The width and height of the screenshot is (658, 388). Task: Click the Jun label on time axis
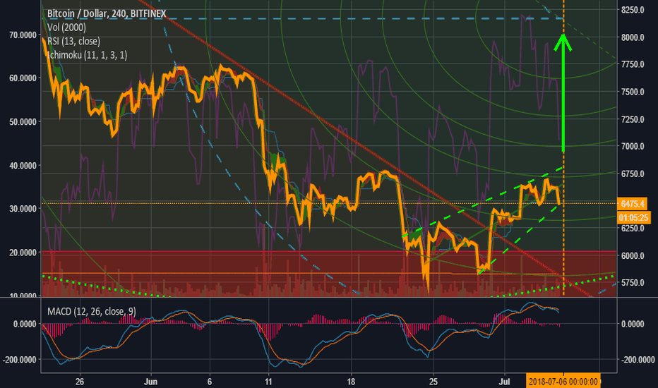point(150,382)
